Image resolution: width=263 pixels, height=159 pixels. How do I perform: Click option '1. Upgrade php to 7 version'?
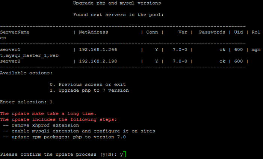(x=89, y=91)
